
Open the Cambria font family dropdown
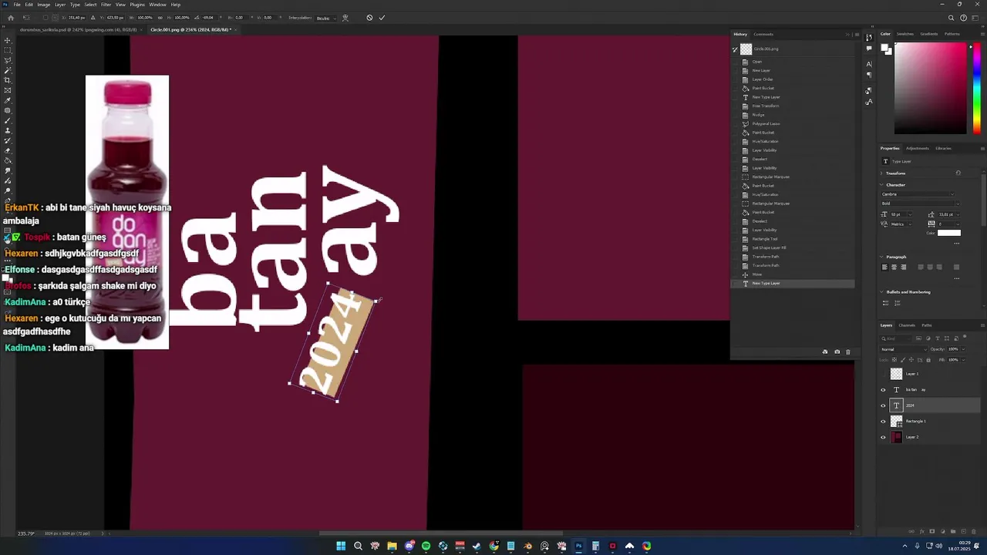point(918,194)
